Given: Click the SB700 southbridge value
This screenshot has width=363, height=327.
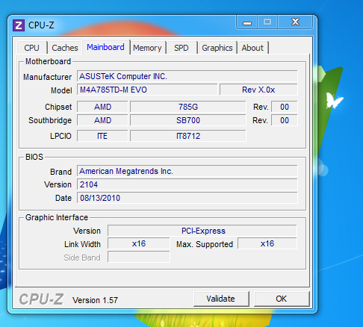Looking at the screenshot, I should [188, 120].
